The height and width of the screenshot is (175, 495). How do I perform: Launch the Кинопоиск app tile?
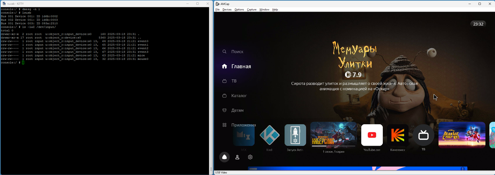coord(398,135)
